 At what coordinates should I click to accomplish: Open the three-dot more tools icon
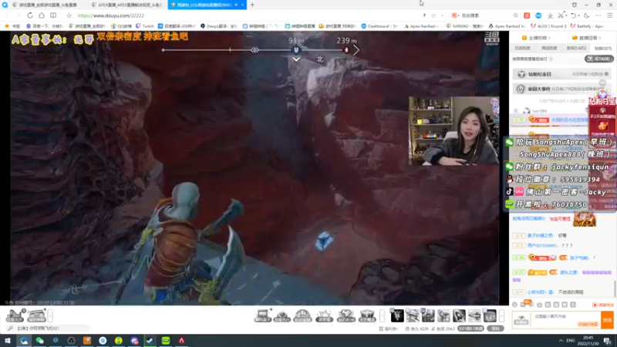pos(598,15)
